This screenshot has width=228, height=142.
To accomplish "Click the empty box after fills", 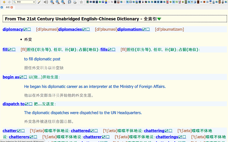I will pos(114,50).
